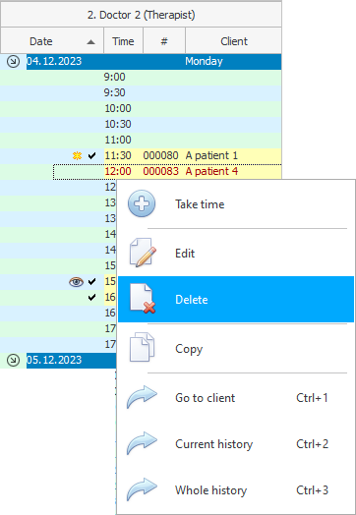This screenshot has height=515, width=356.
Task: Click the blue plus Take time icon
Action: [x=142, y=203]
